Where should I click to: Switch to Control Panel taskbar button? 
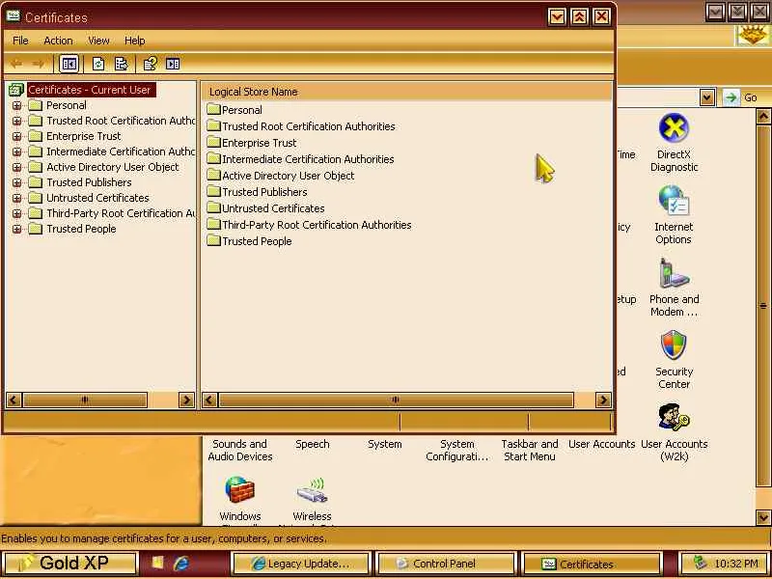[x=445, y=564]
